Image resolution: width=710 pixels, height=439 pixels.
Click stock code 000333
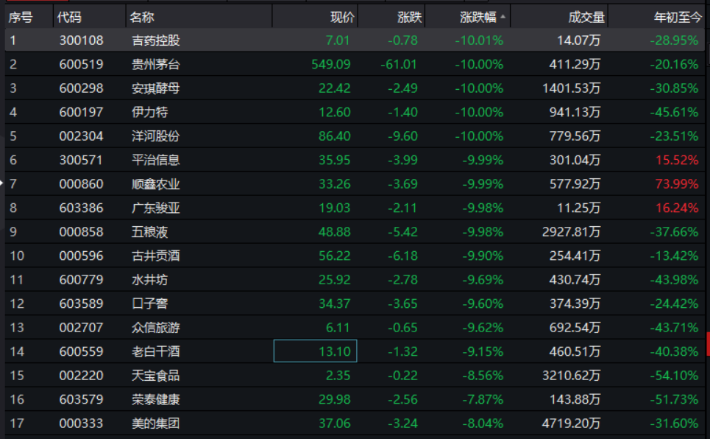tap(81, 423)
